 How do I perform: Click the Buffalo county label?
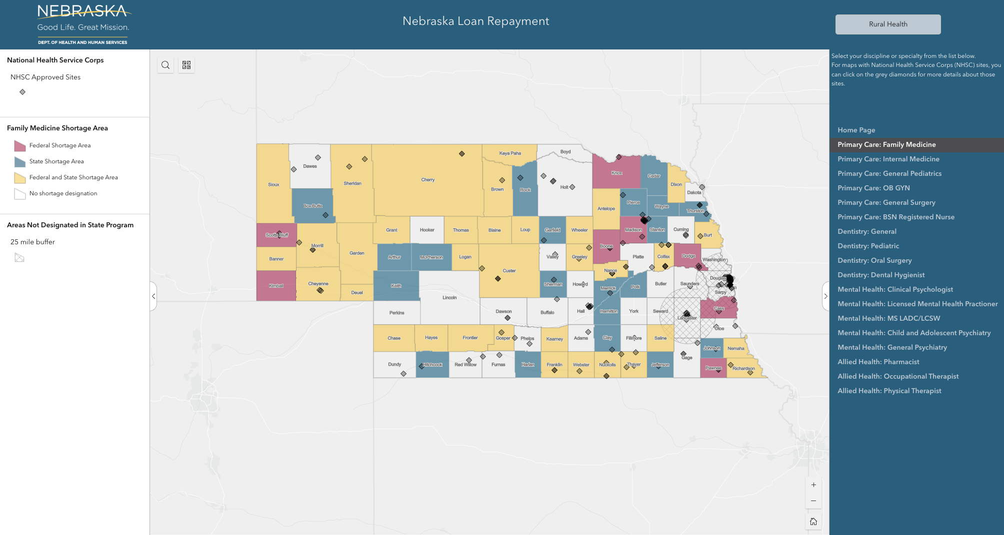pos(547,313)
